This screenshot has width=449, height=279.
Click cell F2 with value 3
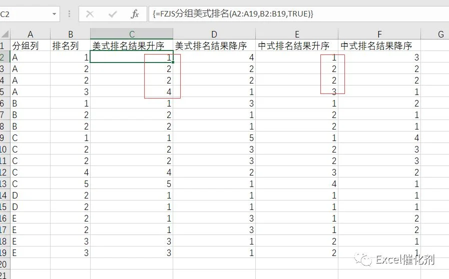coord(379,57)
